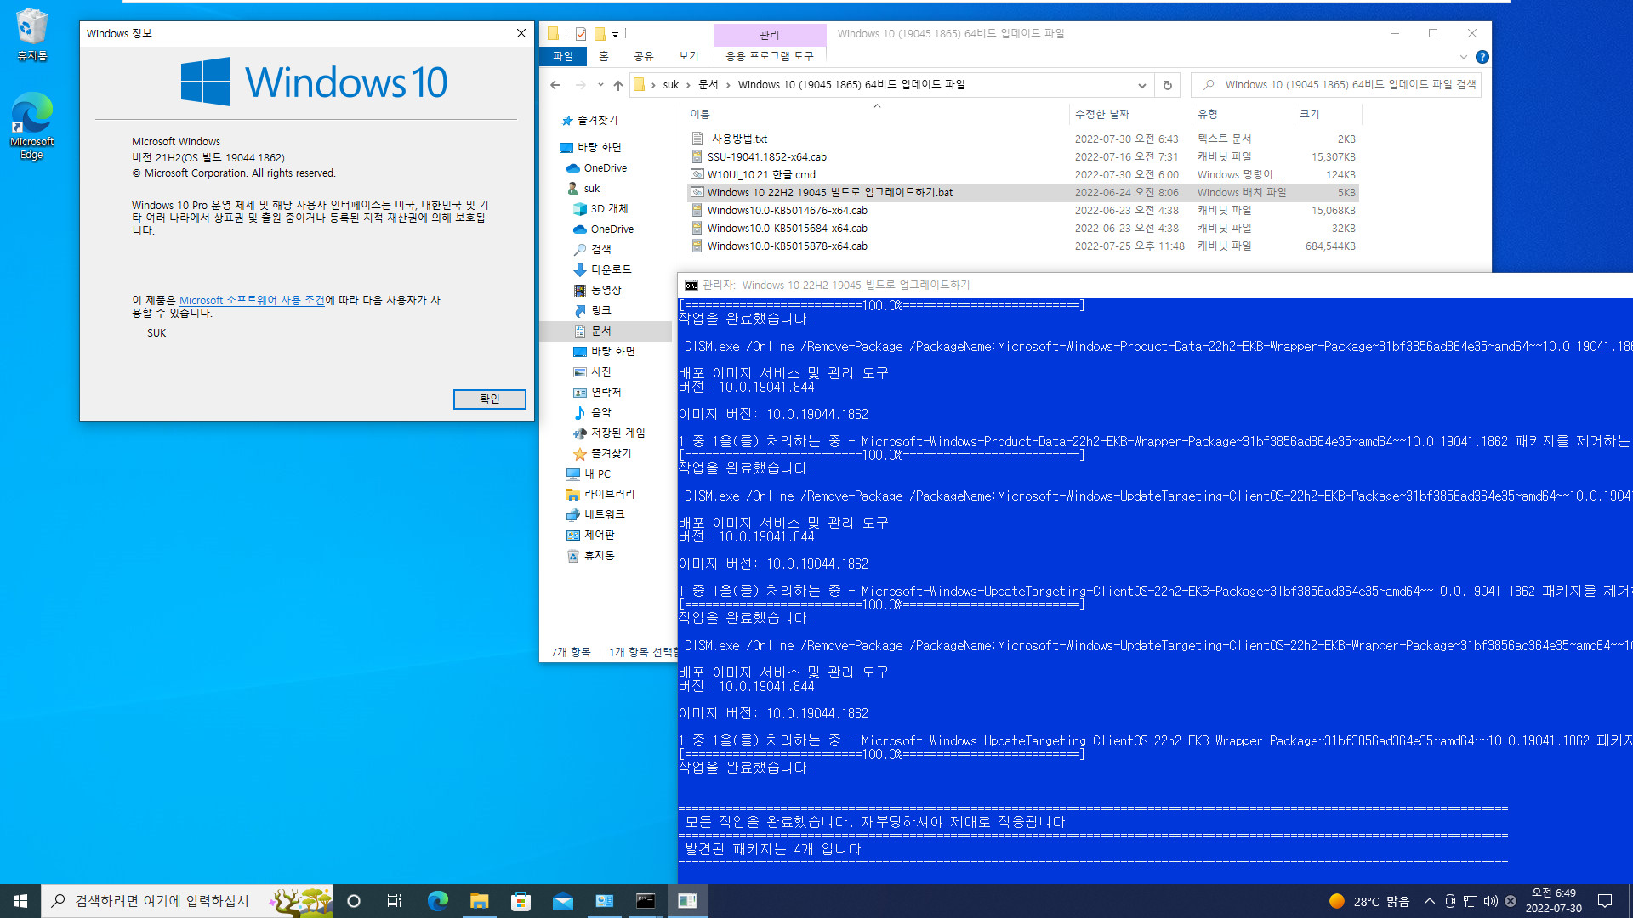Go back in Explorer navigation
Image resolution: width=1633 pixels, height=918 pixels.
pyautogui.click(x=555, y=85)
